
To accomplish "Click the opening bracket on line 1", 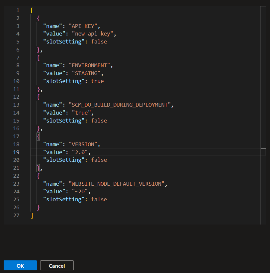I will pos(32,10).
